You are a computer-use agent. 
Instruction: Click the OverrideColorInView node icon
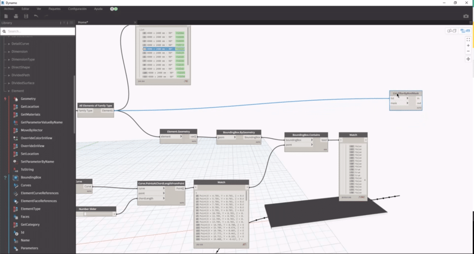click(x=15, y=138)
